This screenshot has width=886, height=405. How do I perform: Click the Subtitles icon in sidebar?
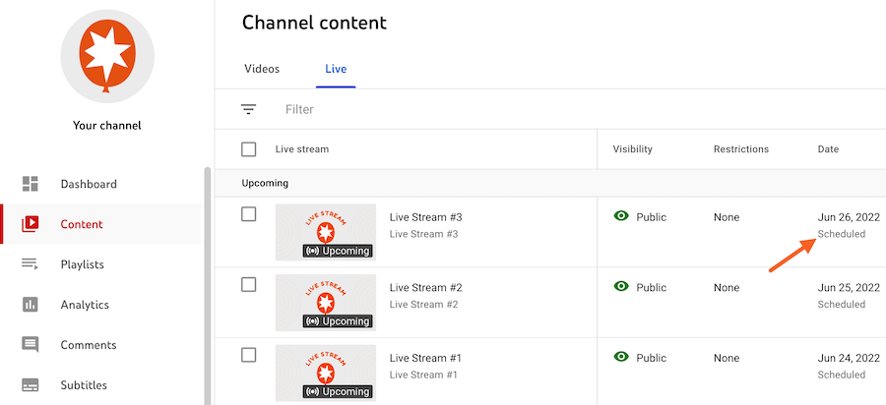(x=30, y=385)
